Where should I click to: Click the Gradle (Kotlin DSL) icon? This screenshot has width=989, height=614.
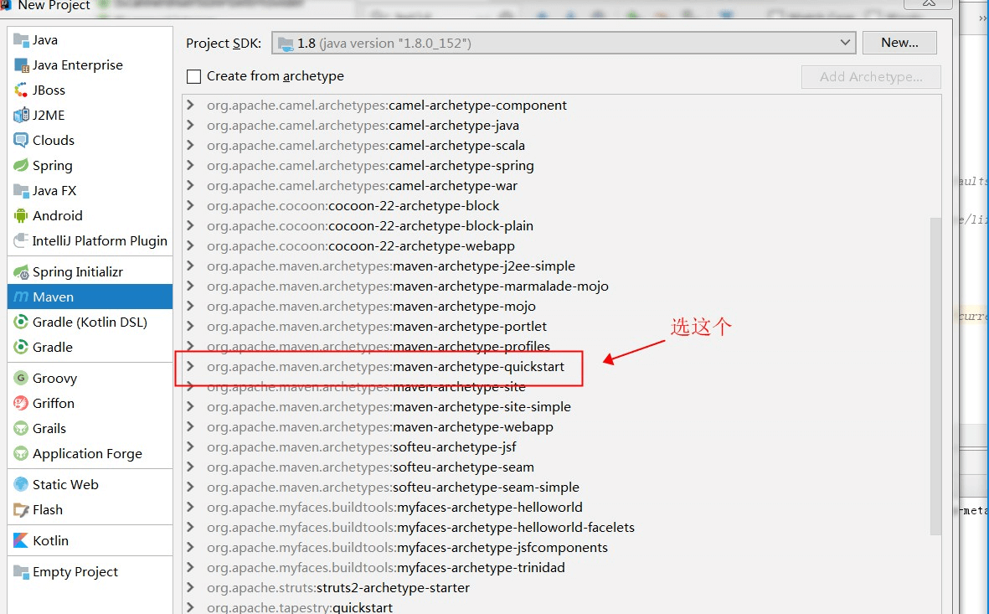21,322
